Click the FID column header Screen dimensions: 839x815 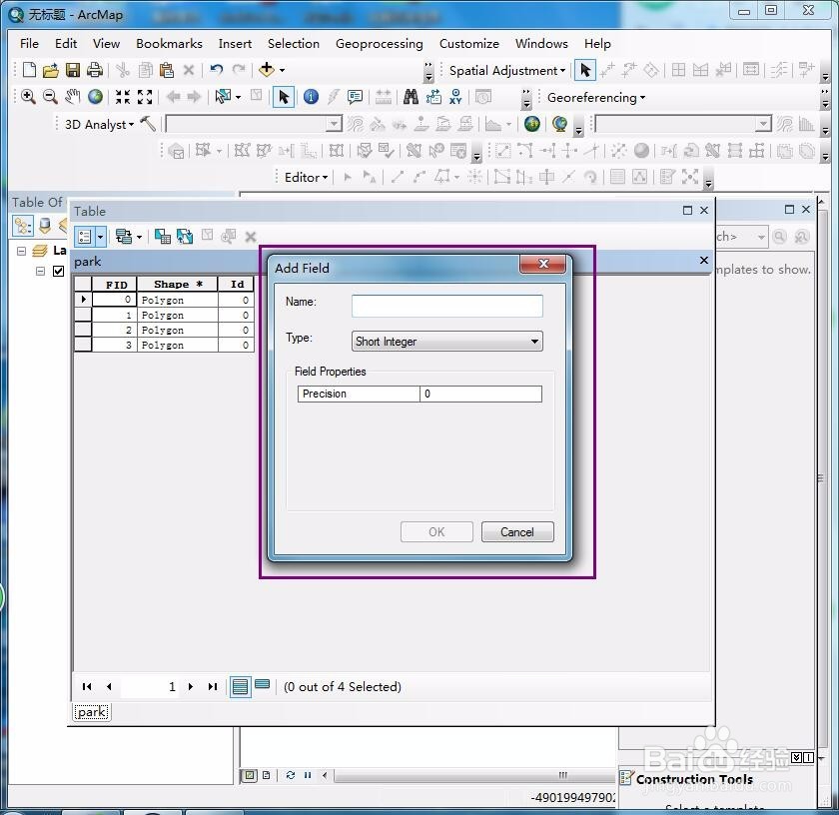click(x=115, y=285)
